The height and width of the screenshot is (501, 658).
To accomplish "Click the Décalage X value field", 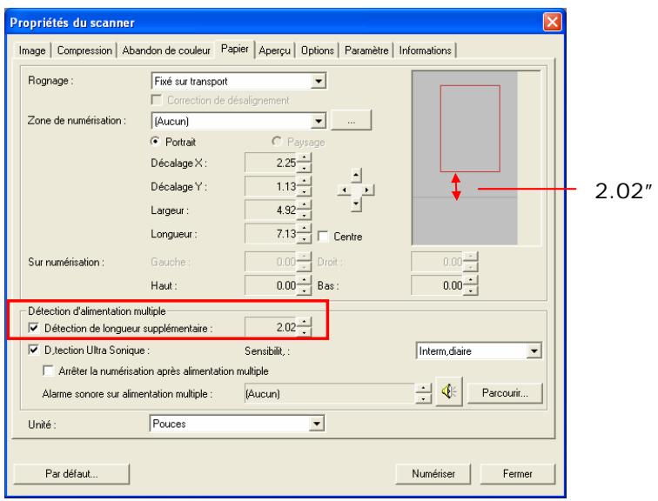I will [x=271, y=163].
